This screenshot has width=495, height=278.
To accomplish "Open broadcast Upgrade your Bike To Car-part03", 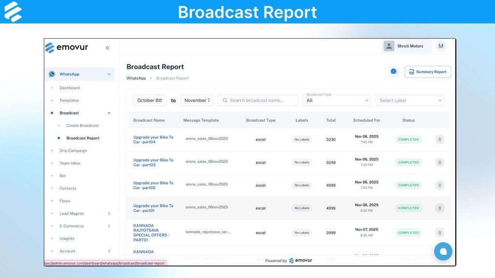I will (x=153, y=162).
